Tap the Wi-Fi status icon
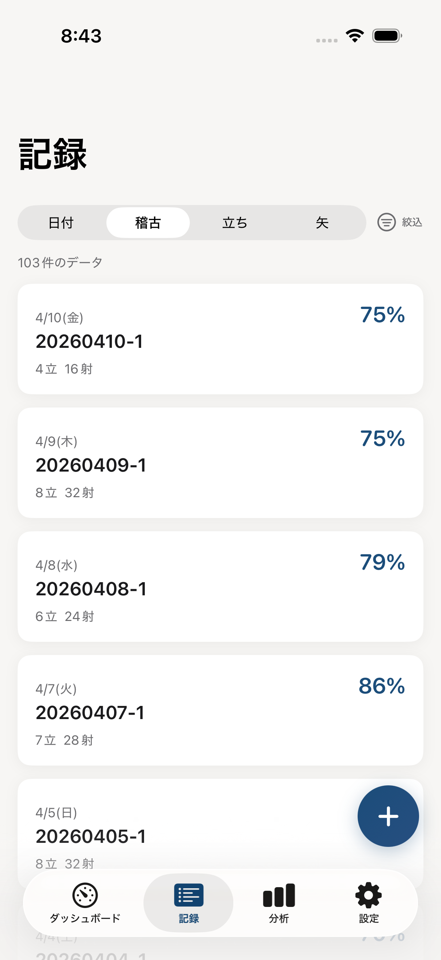The width and height of the screenshot is (441, 960). (x=355, y=36)
